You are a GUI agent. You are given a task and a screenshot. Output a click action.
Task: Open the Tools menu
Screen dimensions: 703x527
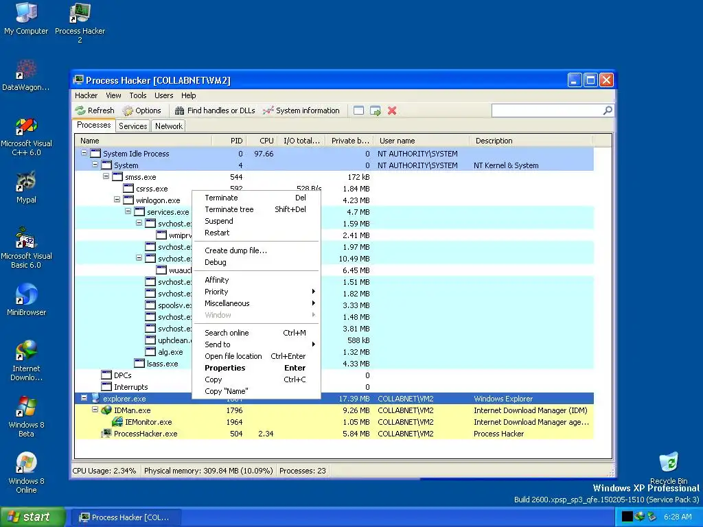tap(138, 95)
